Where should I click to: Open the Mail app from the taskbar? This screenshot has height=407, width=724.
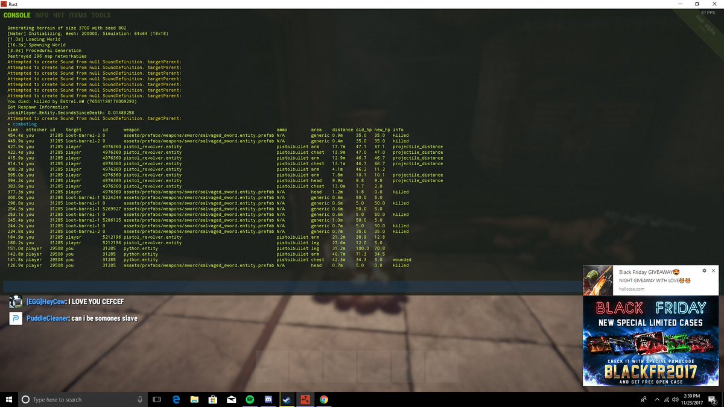(231, 400)
